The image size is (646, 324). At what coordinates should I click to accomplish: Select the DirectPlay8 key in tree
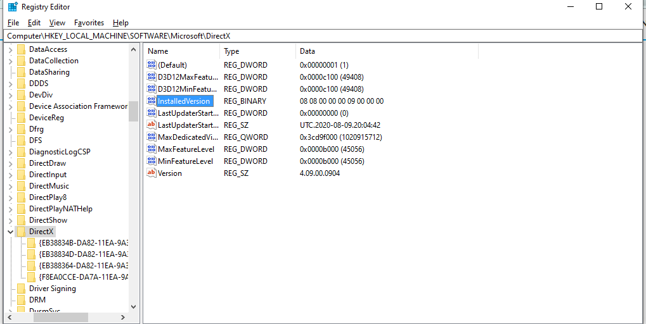click(x=48, y=197)
